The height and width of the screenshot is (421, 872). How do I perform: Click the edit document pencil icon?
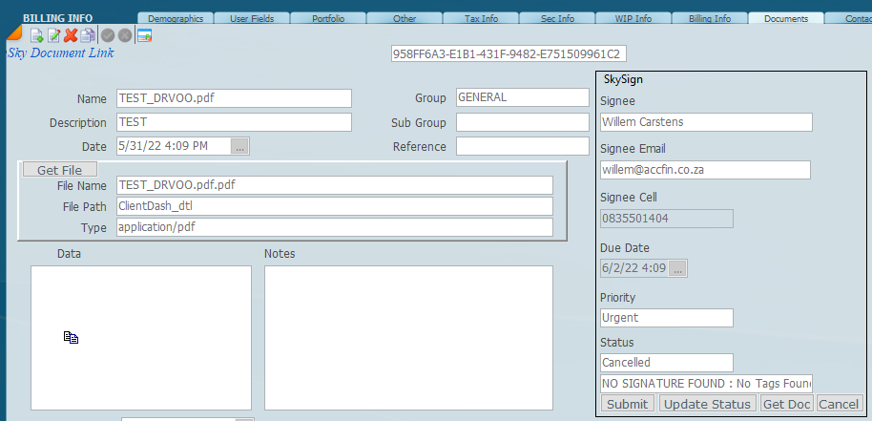click(x=53, y=35)
